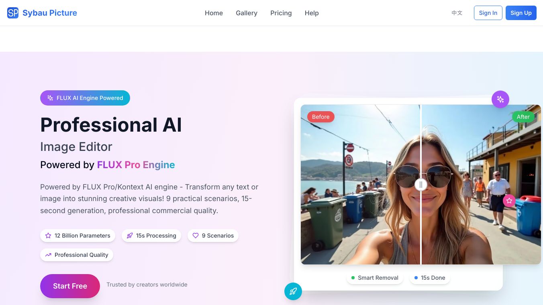The width and height of the screenshot is (543, 305).
Task: Click the trend icon in Professional Quality
Action: (48, 255)
